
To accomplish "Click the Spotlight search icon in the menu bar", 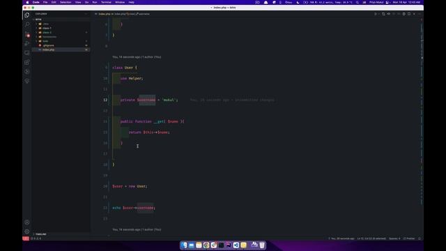I will (357, 2).
